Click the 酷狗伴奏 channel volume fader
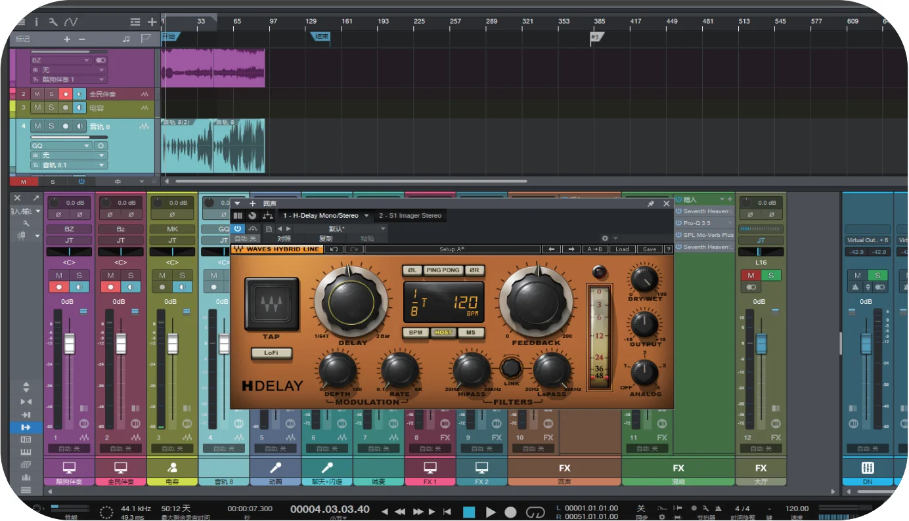The width and height of the screenshot is (909, 521). click(69, 343)
